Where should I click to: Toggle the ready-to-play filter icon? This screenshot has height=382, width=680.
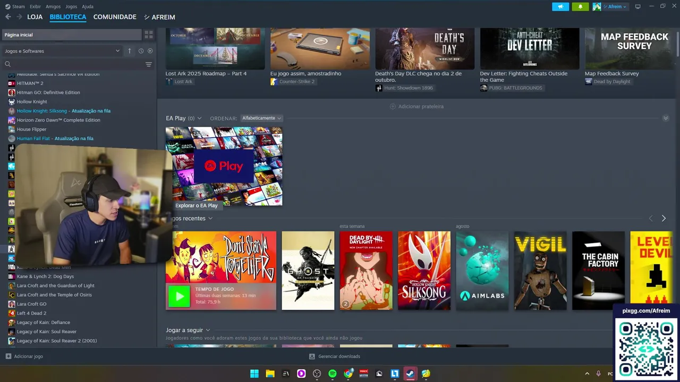point(150,51)
